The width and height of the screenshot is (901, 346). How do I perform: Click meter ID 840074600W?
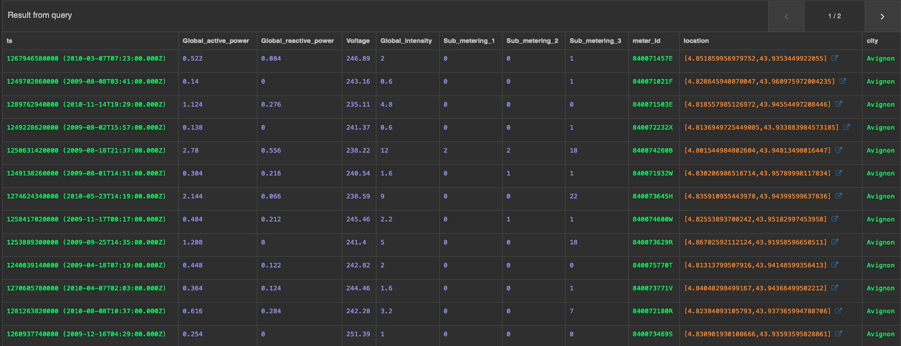click(x=652, y=219)
